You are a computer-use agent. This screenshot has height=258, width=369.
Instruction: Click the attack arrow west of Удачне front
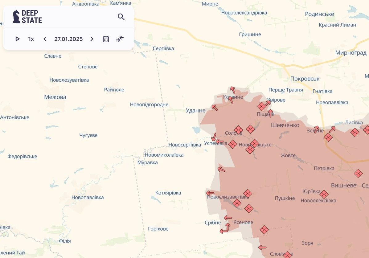tap(215, 108)
